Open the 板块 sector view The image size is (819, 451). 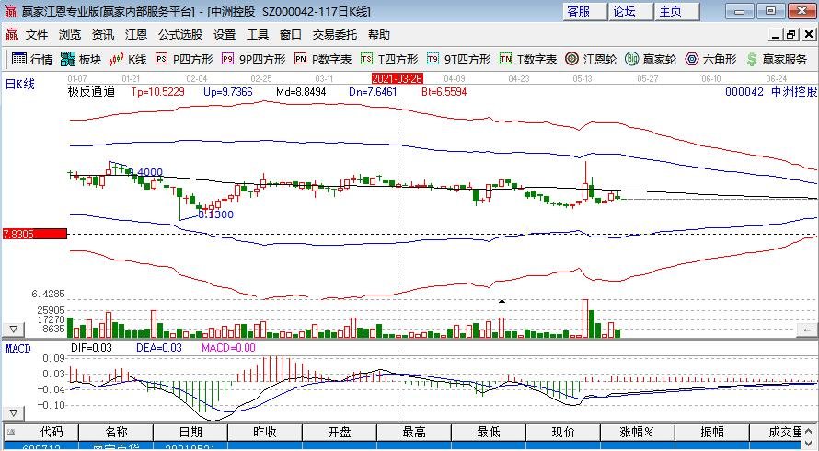click(x=80, y=59)
